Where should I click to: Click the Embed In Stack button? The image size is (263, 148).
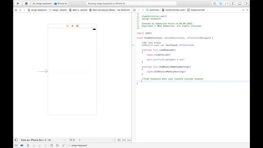(x=119, y=140)
